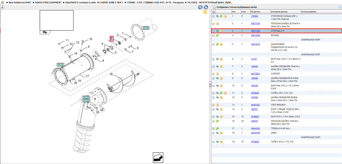Viewport: 342px width, 164px height.
Task: Open part number link 84461051
Action: coord(255,105)
